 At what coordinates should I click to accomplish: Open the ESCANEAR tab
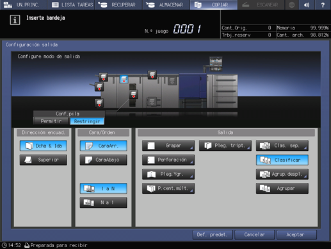click(261, 4)
